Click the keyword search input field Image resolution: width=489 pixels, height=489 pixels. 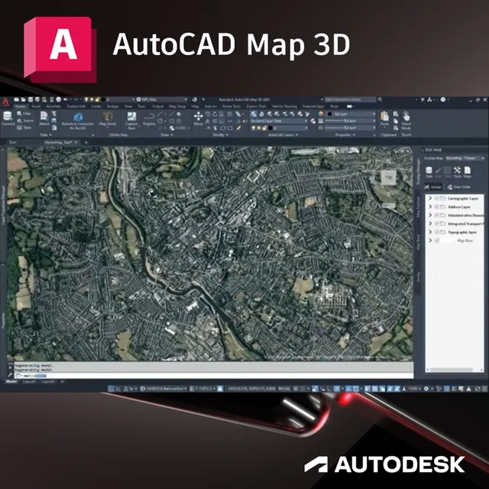click(350, 99)
